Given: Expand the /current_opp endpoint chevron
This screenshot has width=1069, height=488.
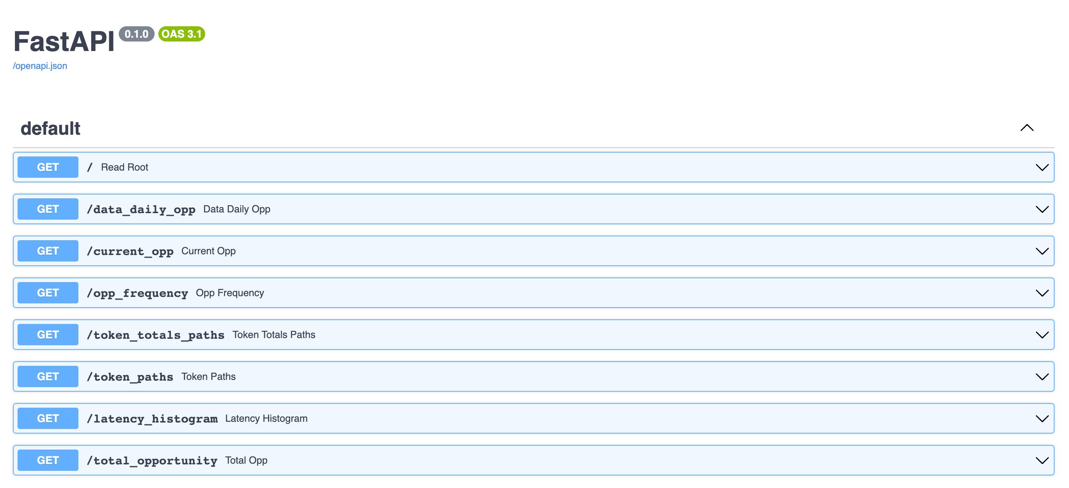Looking at the screenshot, I should pos(1042,251).
